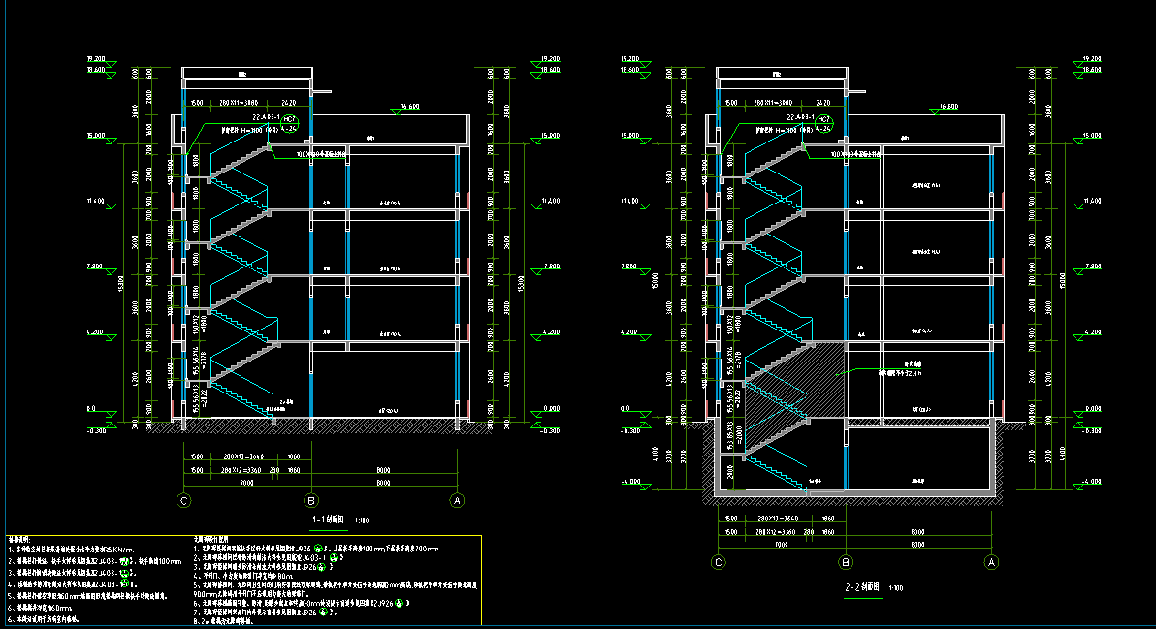Click grid bubble C under the 1-1 section
The width and height of the screenshot is (1156, 629).
click(x=183, y=500)
